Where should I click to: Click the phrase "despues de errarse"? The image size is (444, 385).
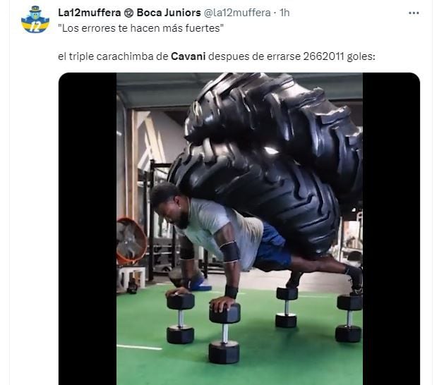pos(254,56)
